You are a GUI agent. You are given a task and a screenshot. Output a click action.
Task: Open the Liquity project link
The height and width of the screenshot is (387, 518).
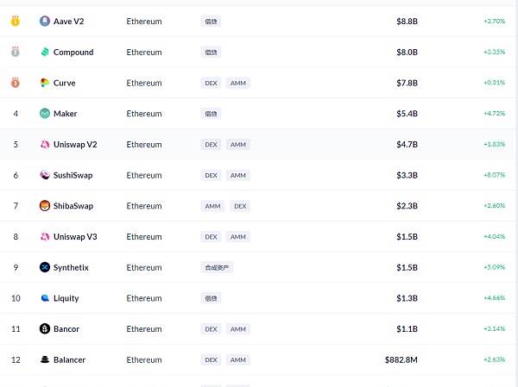[x=66, y=298]
